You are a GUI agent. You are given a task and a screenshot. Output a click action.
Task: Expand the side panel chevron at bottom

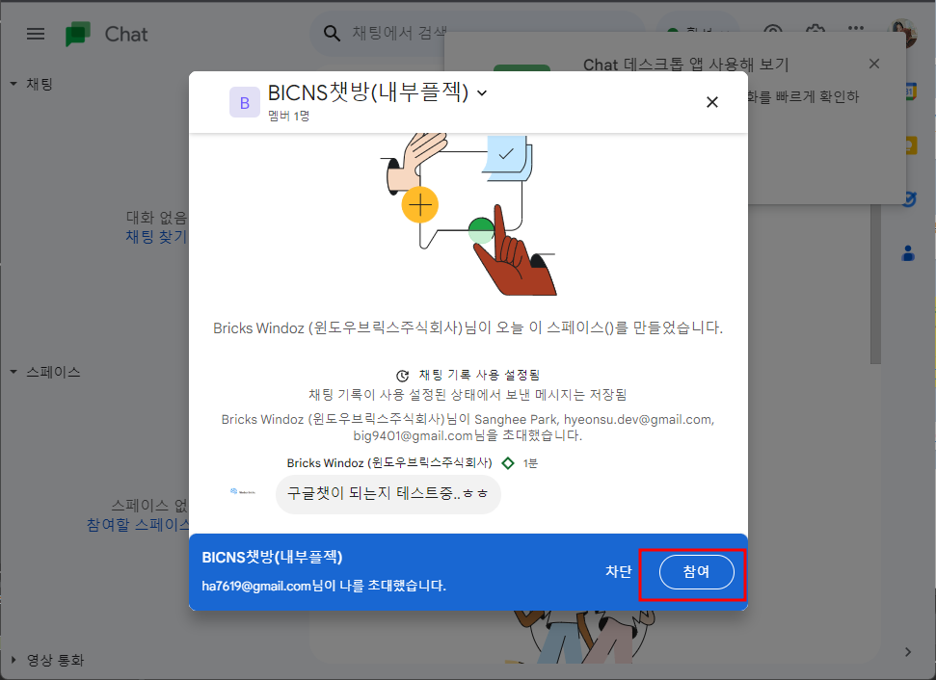click(x=908, y=652)
